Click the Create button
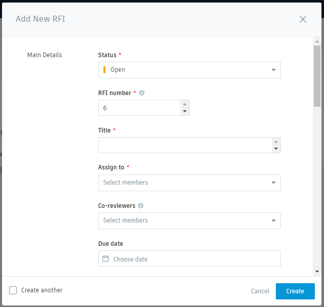This screenshot has height=307, width=324. [x=295, y=291]
